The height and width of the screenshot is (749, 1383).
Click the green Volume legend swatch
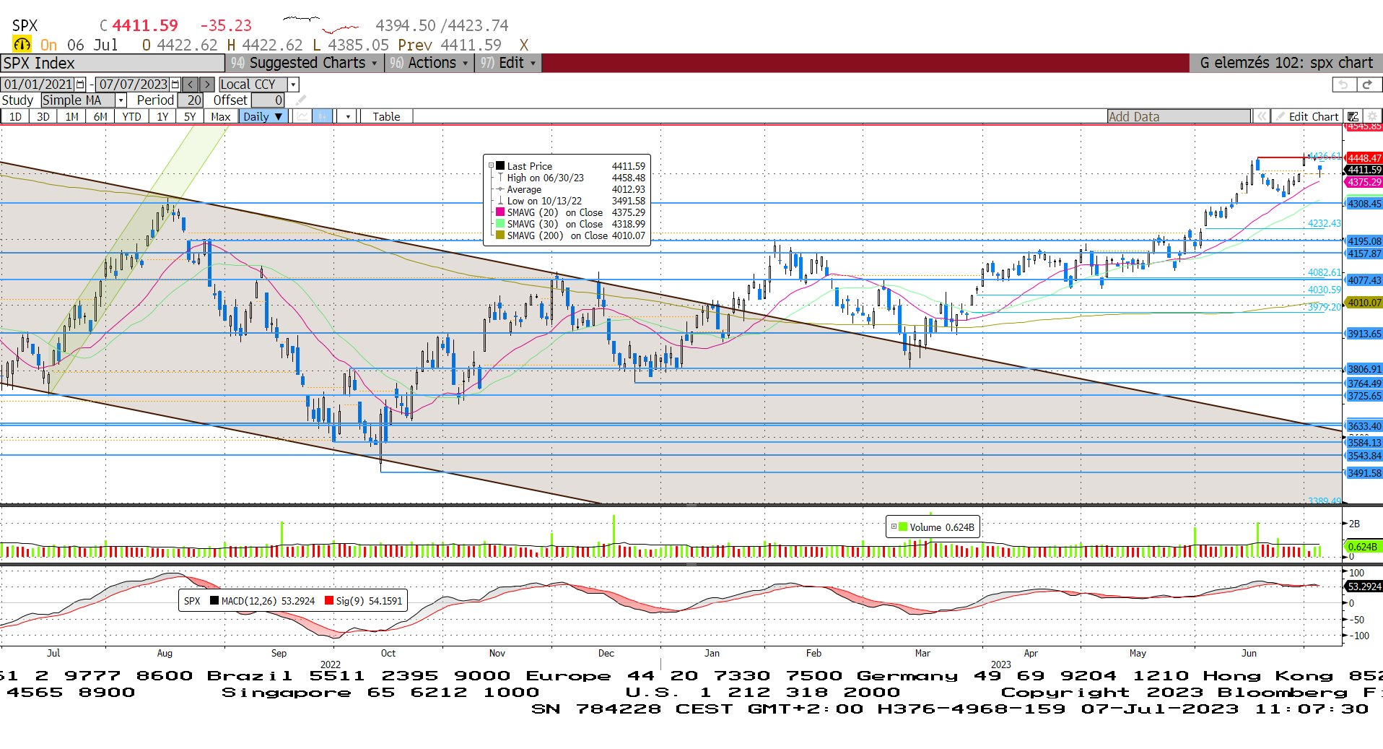[x=903, y=527]
